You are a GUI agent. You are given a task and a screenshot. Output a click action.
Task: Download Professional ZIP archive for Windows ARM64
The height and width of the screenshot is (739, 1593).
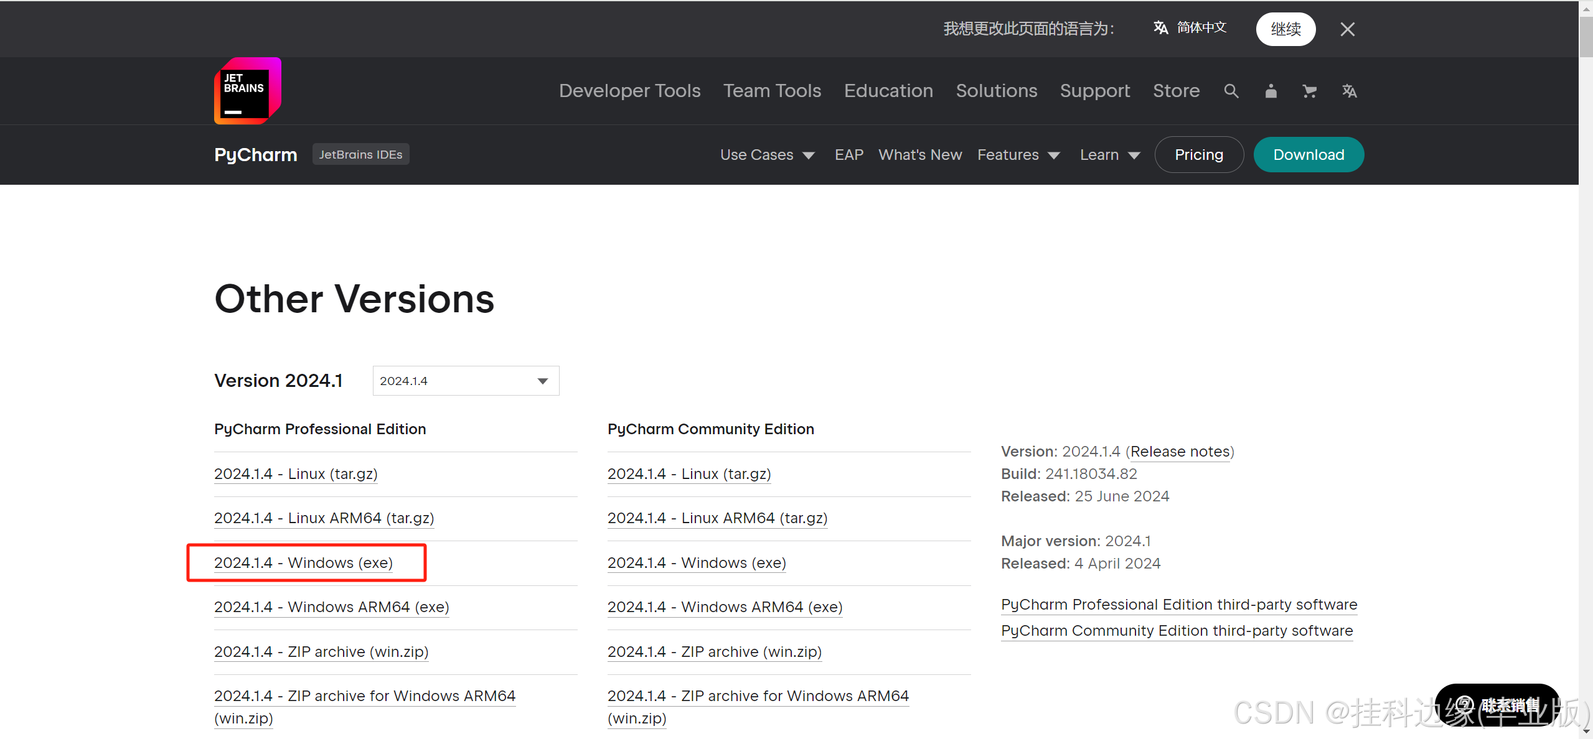pos(365,707)
